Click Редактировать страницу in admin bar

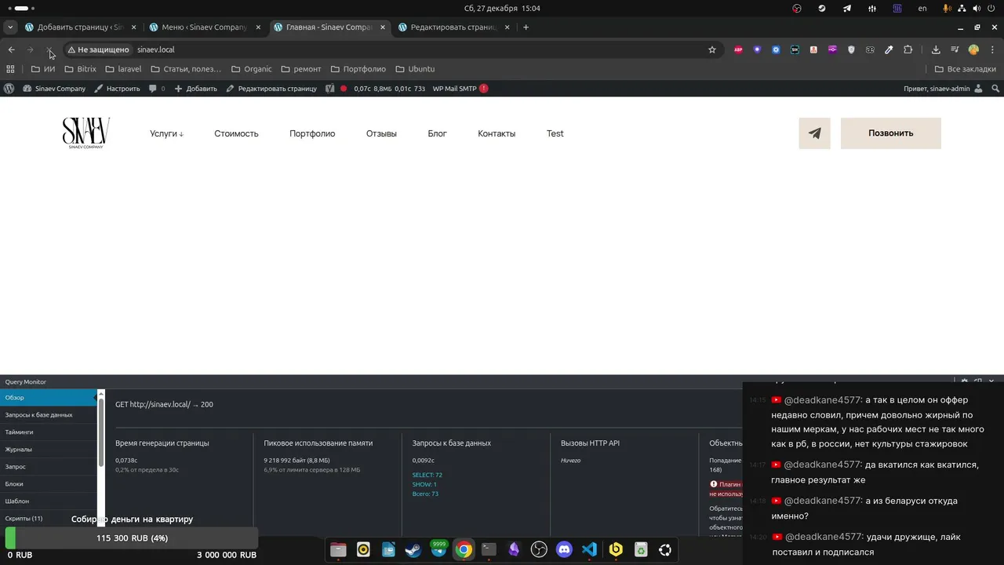[x=271, y=89]
